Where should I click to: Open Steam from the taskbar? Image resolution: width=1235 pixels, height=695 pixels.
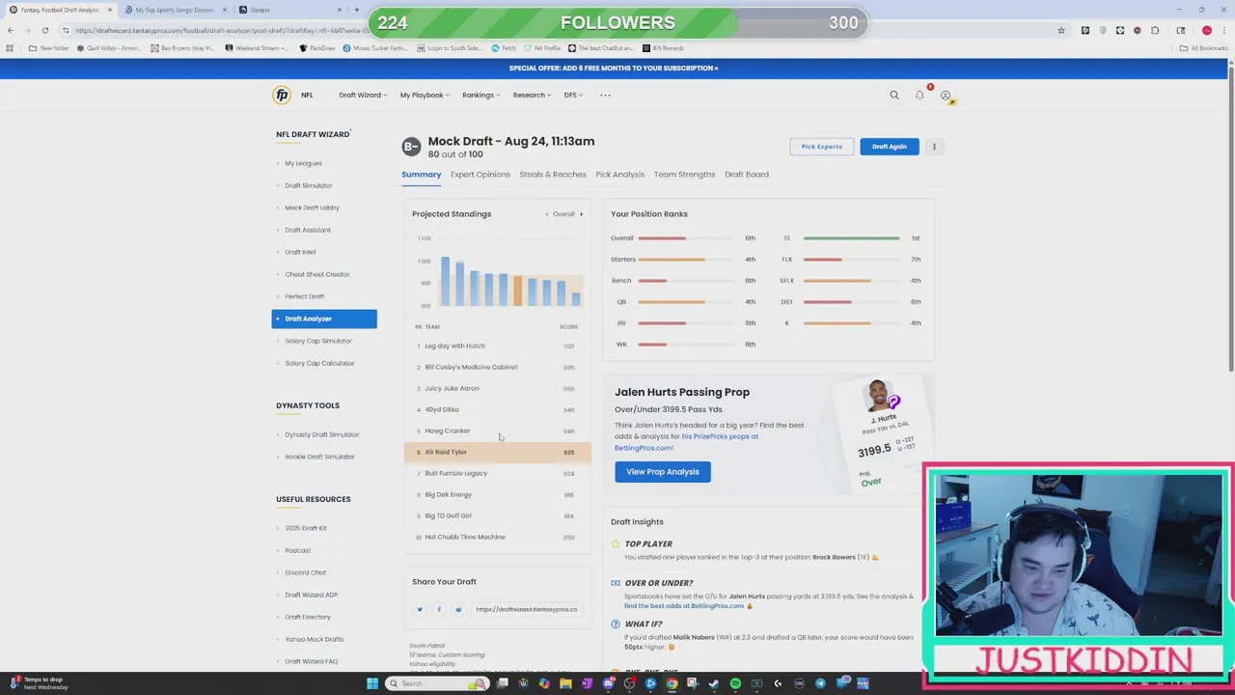pos(714,683)
